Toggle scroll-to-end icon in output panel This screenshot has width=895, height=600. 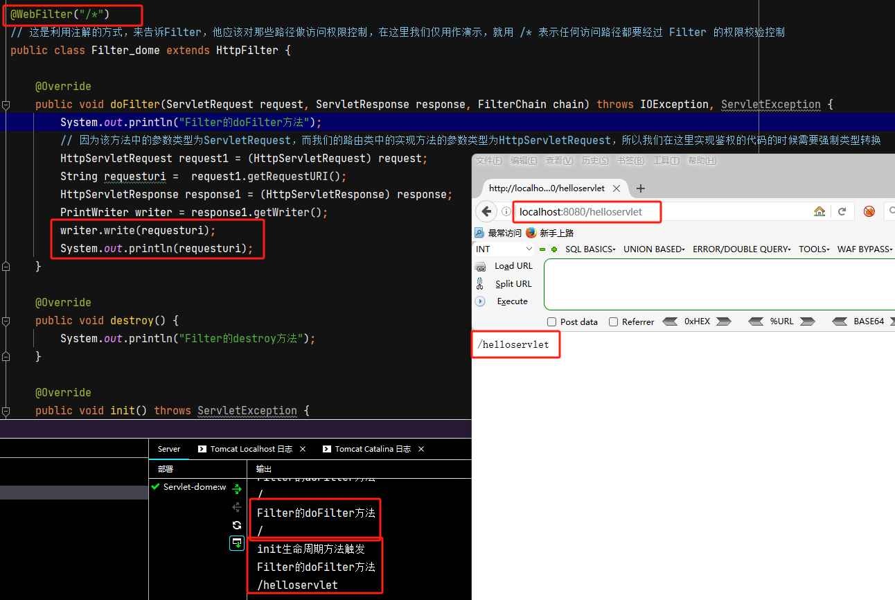pyautogui.click(x=237, y=543)
